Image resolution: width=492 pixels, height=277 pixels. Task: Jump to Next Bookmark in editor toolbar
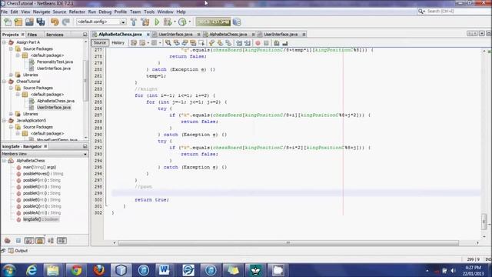tap(220, 43)
